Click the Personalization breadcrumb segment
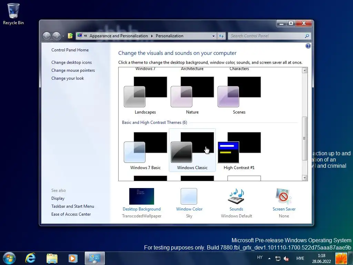Viewport: 353px width, 265px height. point(170,36)
